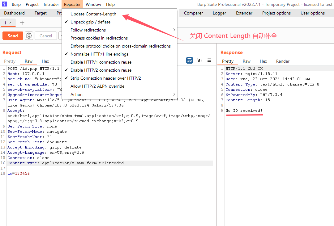Click the Cancel button
Viewport: 334px width, 226px height.
point(45,36)
